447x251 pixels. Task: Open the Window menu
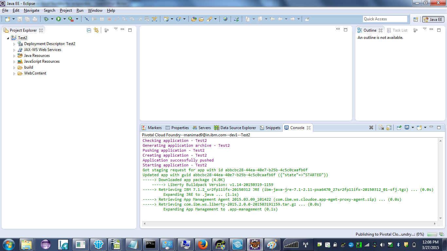(95, 10)
